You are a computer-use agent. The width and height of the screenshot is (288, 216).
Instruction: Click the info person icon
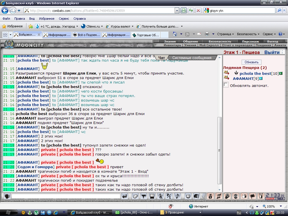pyautogui.click(x=210, y=196)
